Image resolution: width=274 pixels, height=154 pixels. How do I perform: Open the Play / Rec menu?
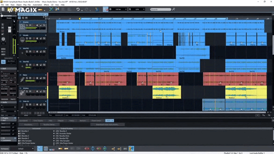pyautogui.click(x=27, y=5)
